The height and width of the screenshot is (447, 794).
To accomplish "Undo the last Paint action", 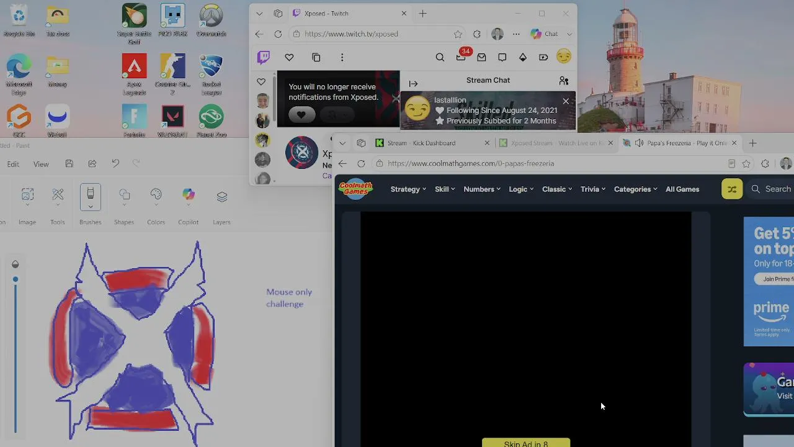I will [x=115, y=163].
